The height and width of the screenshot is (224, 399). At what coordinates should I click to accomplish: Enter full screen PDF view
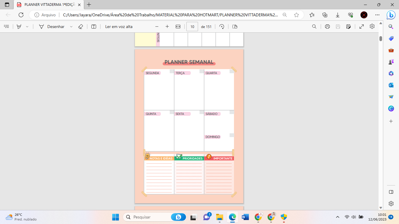tap(361, 27)
